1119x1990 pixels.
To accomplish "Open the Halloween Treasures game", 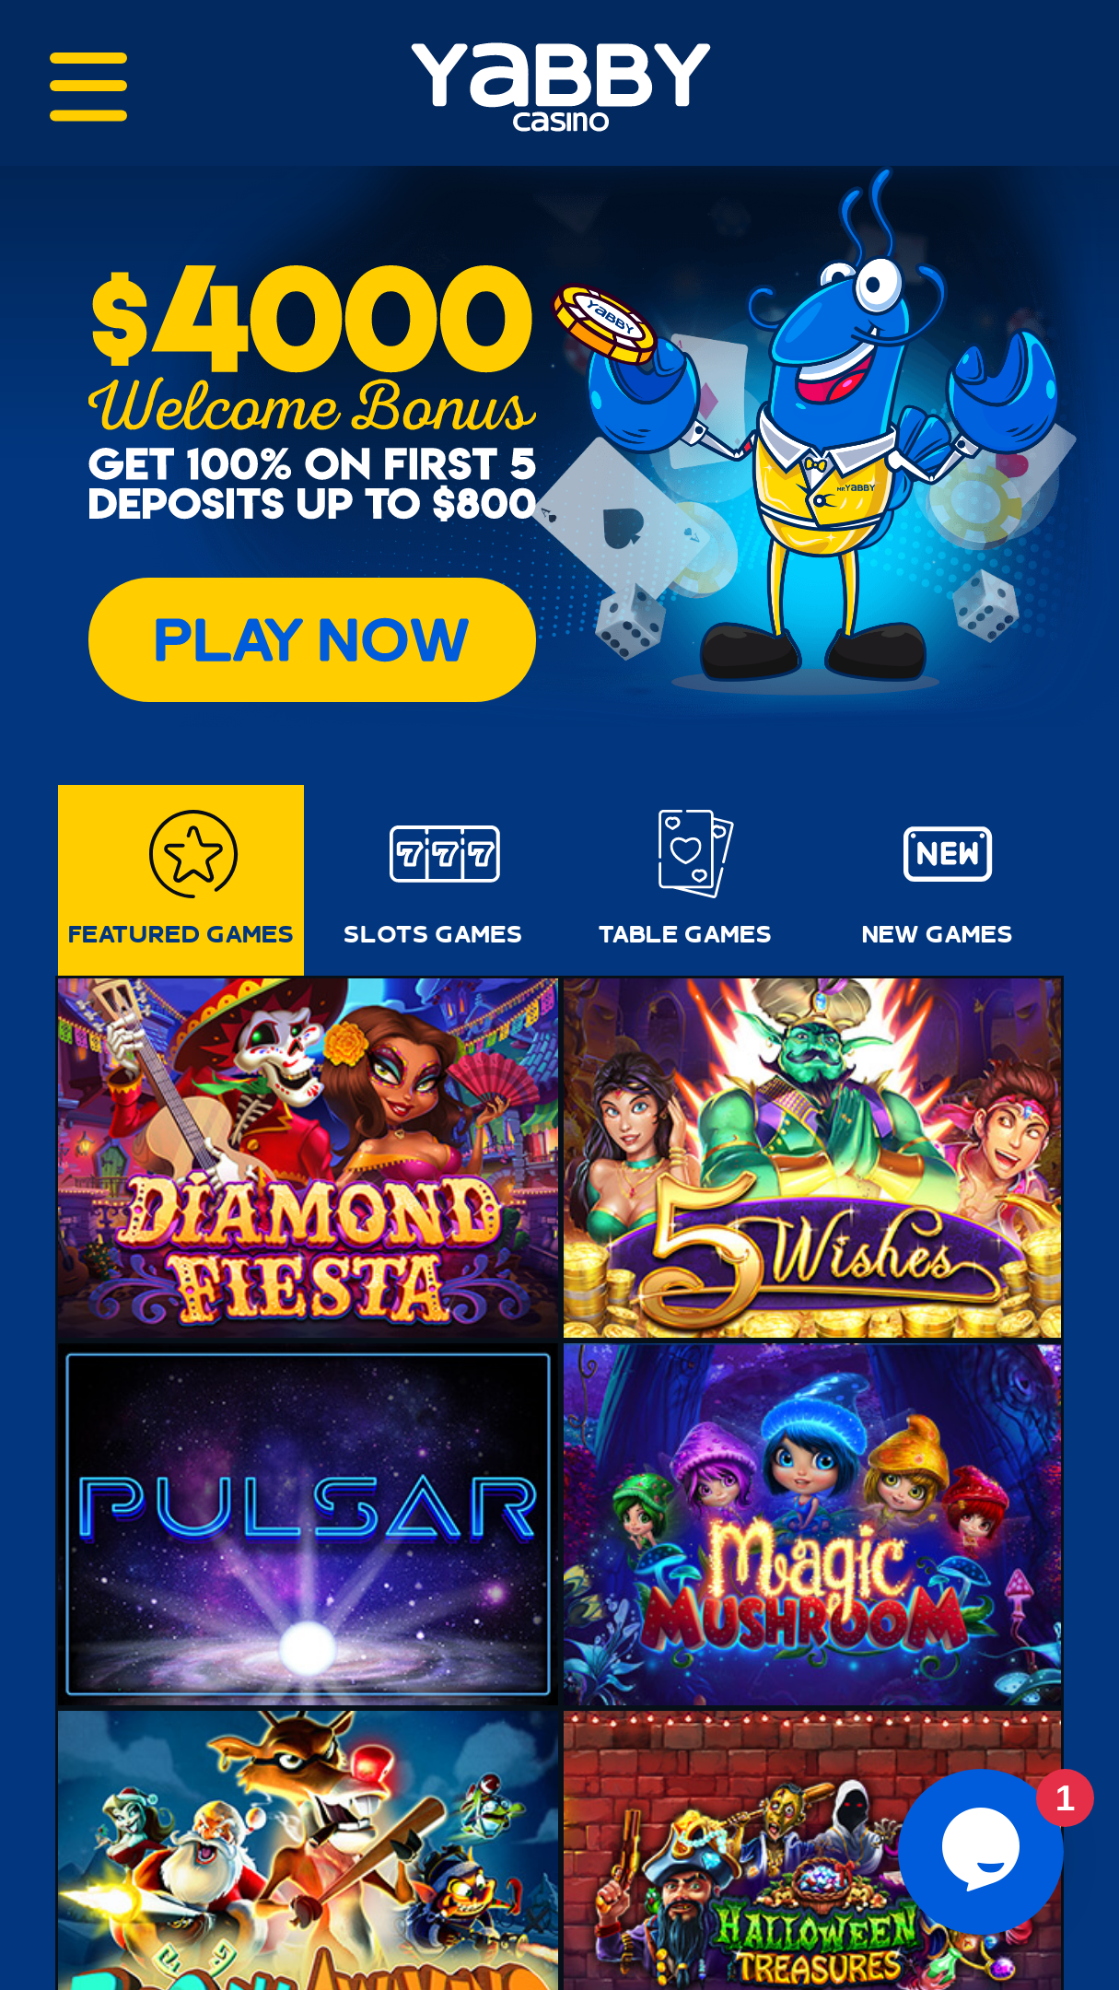I will tap(812, 1850).
